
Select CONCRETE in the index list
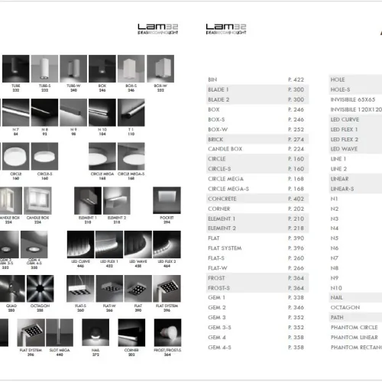click(x=257, y=199)
